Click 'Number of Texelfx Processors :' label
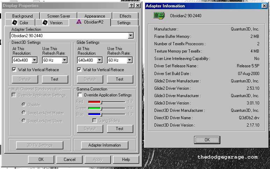This screenshot has height=169, width=270. click(180, 44)
